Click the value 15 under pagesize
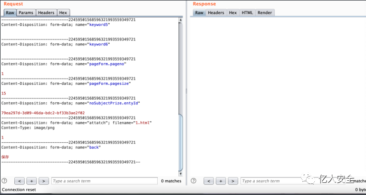This screenshot has height=195, width=366. (4, 93)
